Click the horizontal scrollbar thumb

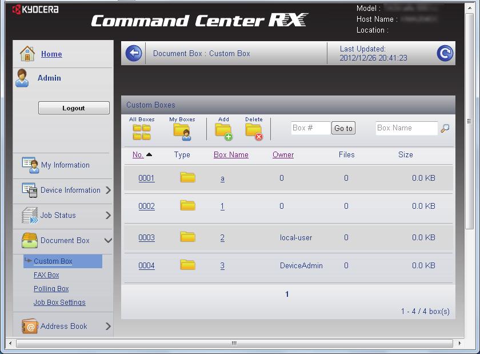click(234, 343)
